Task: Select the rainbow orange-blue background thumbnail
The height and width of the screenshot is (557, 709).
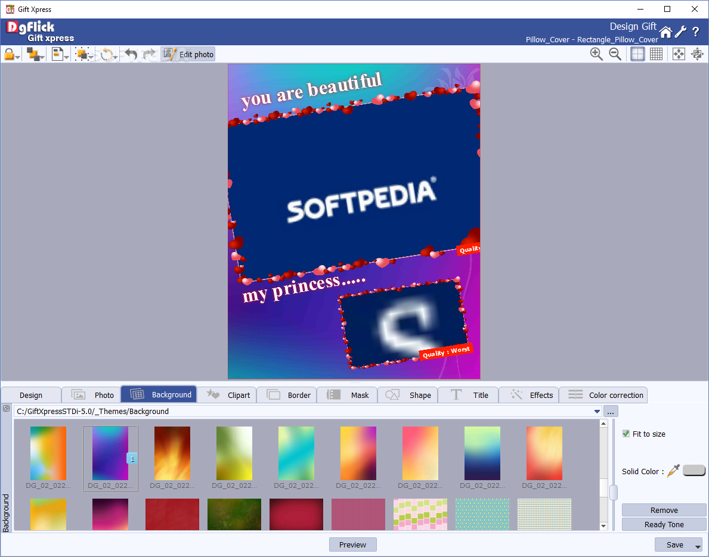Action: coord(48,453)
